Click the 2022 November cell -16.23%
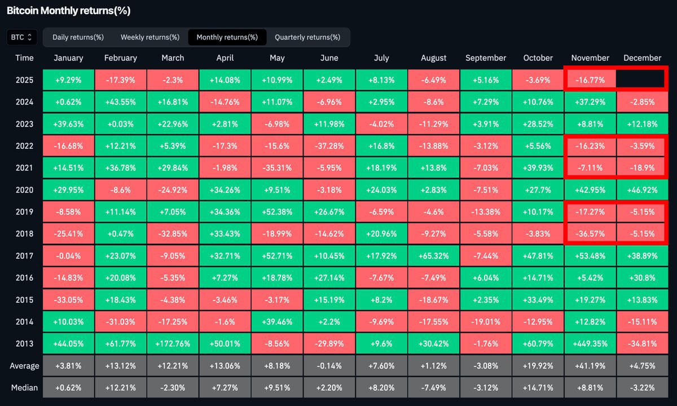The width and height of the screenshot is (677, 406). coord(590,146)
